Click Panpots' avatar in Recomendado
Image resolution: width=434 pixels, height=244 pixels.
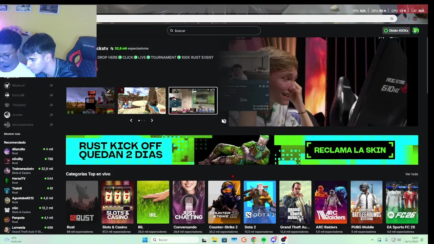(7, 220)
